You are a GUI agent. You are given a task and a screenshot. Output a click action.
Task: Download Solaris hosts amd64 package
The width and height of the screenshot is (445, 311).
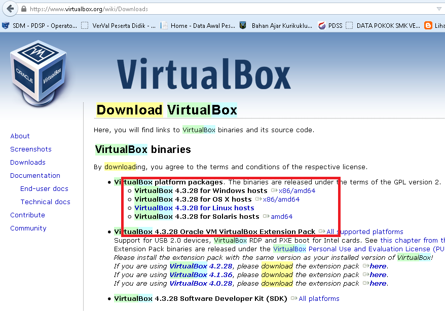281,217
